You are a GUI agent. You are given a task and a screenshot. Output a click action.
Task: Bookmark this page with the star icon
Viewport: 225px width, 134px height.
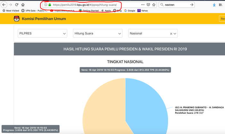pos(154,5)
